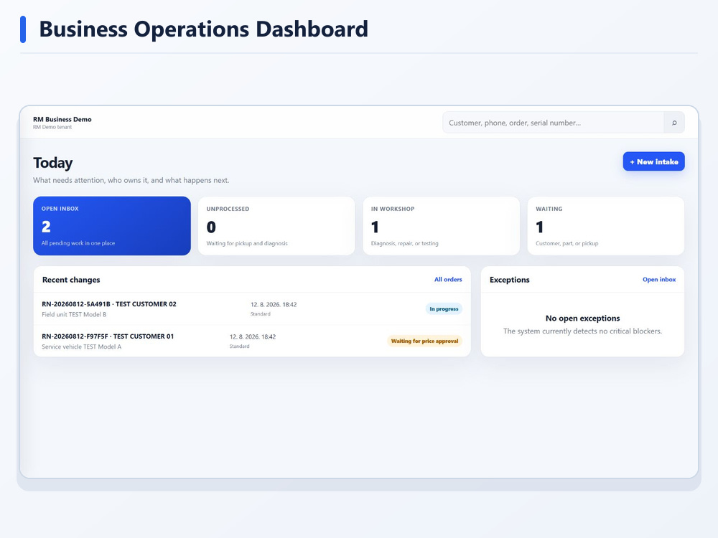Click the Field unit TEST Model B text
This screenshot has width=718, height=538.
point(74,314)
